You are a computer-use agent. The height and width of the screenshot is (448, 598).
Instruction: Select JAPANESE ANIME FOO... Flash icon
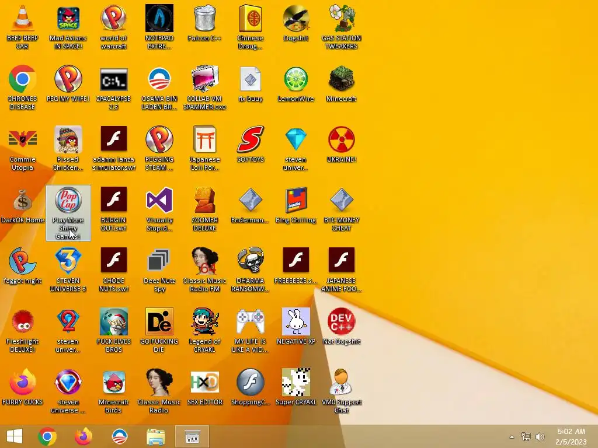pyautogui.click(x=341, y=261)
